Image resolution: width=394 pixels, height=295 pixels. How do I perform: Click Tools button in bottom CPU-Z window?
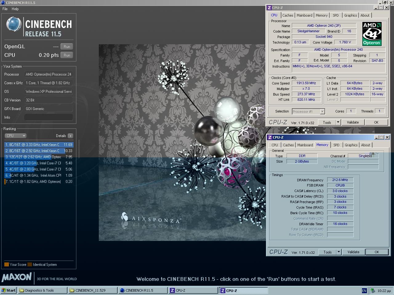(x=328, y=252)
